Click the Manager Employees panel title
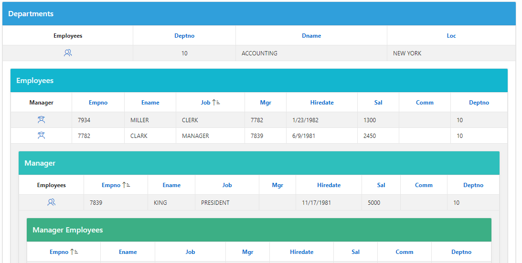Image resolution: width=522 pixels, height=263 pixels. 68,230
